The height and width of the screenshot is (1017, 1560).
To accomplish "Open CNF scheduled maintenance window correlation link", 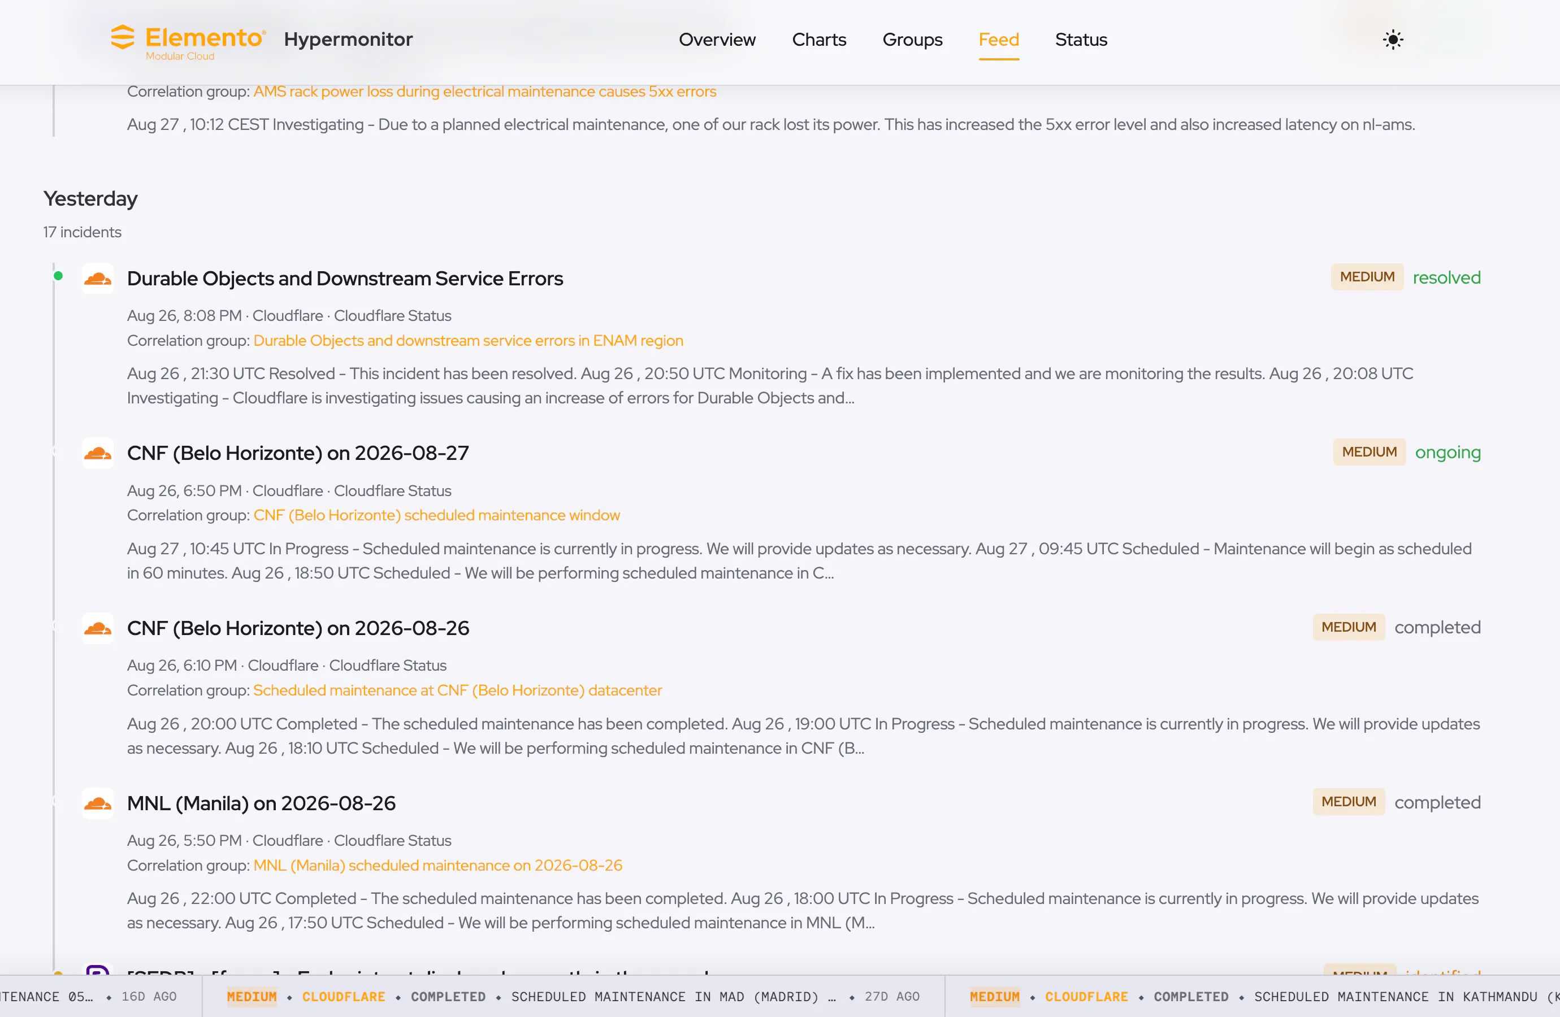I will tap(436, 515).
